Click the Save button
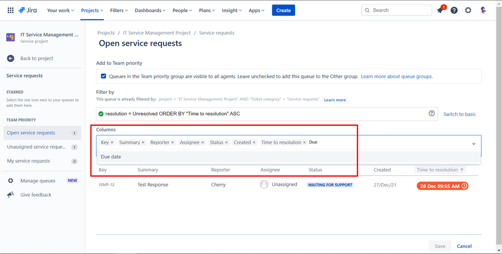Screen dimensions: 502x254 [440, 246]
